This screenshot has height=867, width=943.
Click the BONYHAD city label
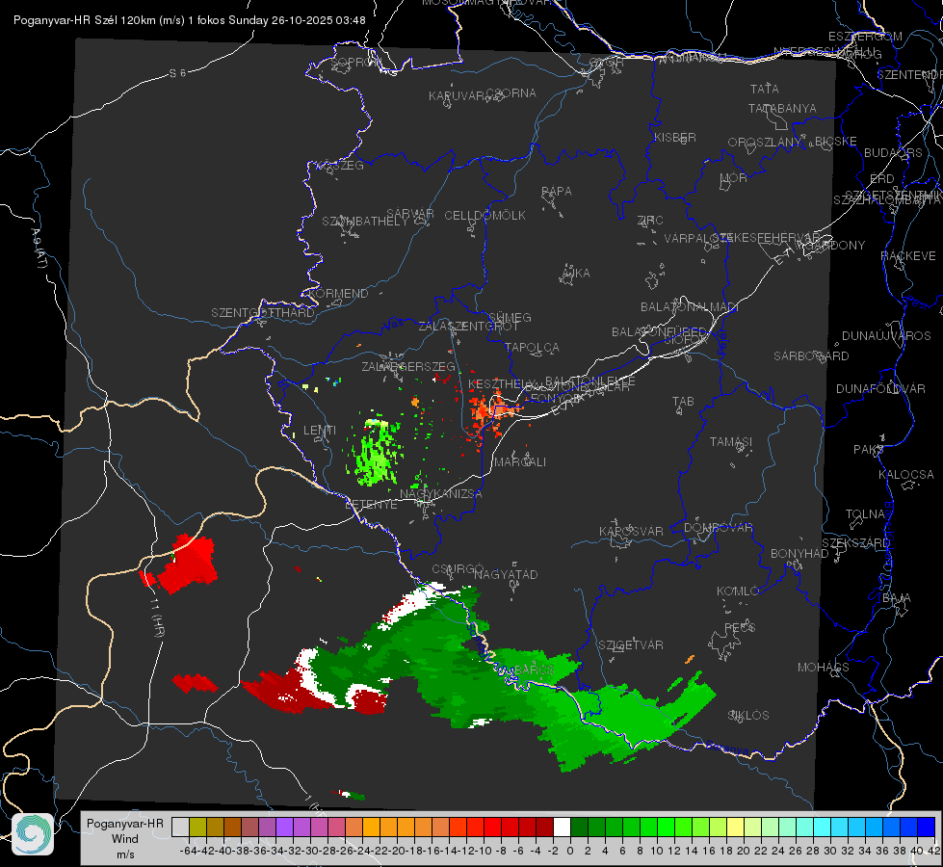(799, 554)
